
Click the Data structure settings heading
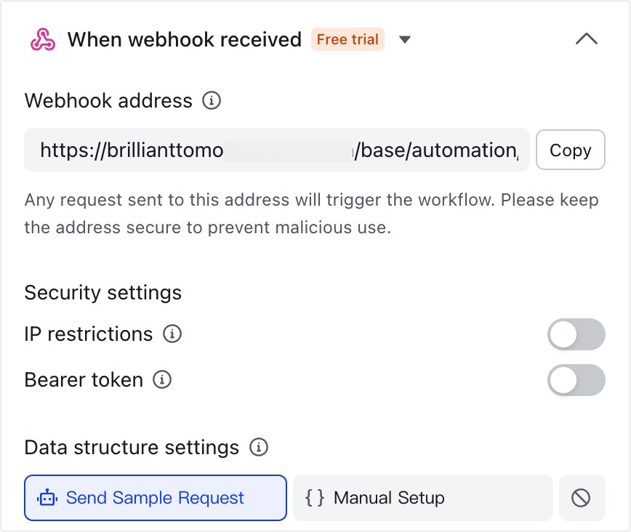(133, 448)
